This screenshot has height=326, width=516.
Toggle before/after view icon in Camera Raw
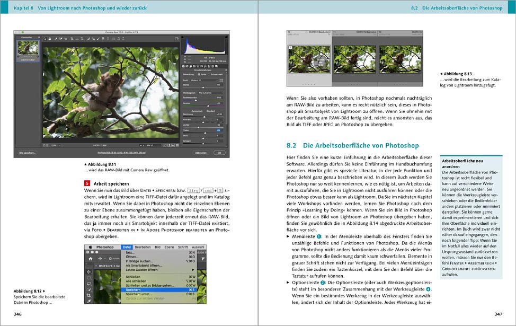pyautogui.click(x=165, y=145)
